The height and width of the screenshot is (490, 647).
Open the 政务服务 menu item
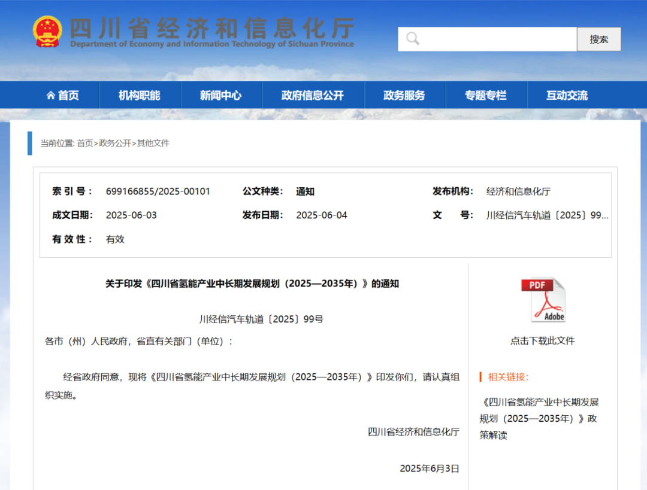tap(404, 94)
